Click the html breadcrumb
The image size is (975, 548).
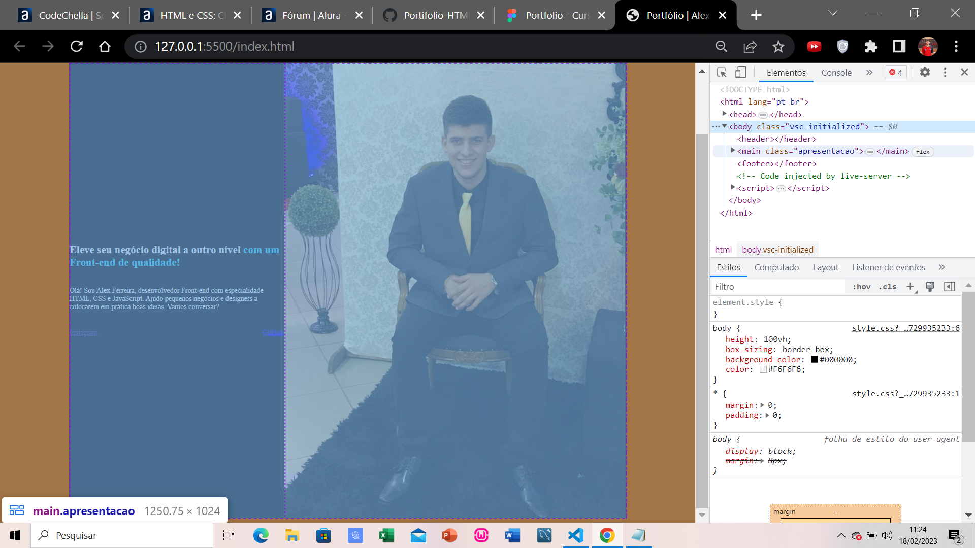coord(723,250)
